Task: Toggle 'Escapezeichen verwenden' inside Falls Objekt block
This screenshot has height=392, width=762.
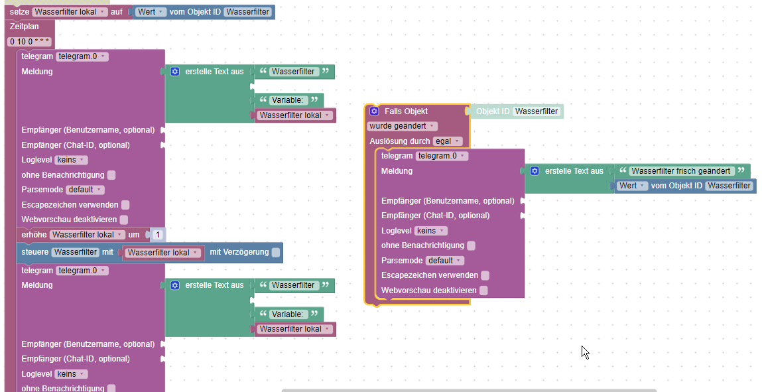Action: tap(485, 275)
